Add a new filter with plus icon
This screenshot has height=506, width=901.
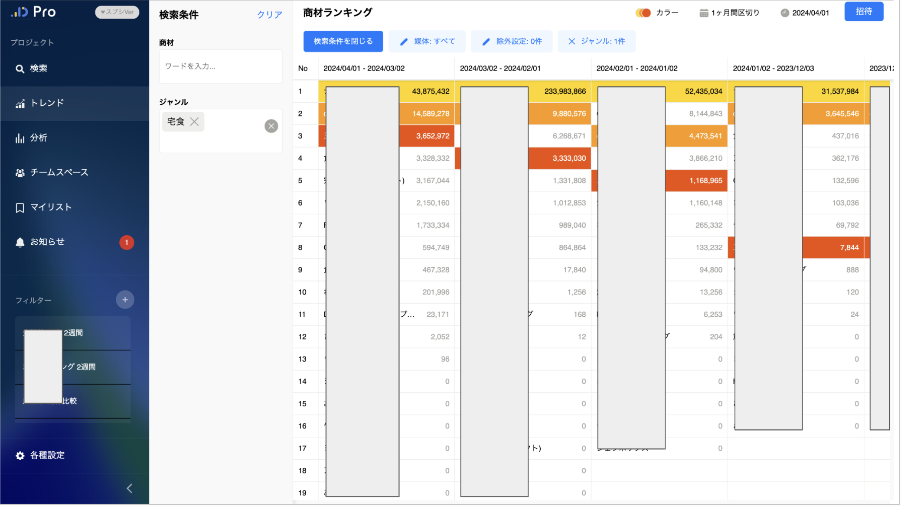click(125, 300)
